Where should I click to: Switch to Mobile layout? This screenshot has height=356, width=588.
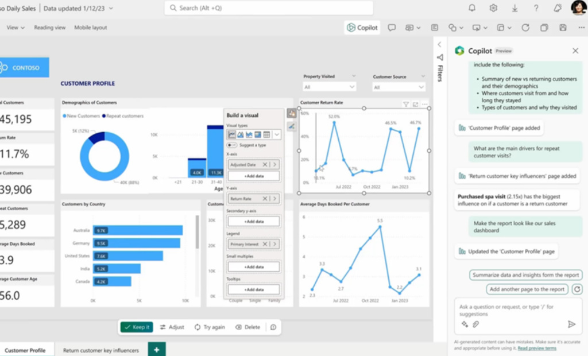point(90,28)
